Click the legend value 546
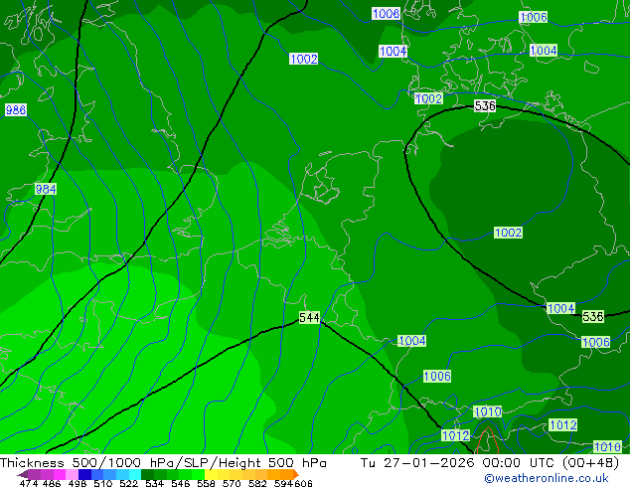This screenshot has height=487, width=630. (x=181, y=483)
